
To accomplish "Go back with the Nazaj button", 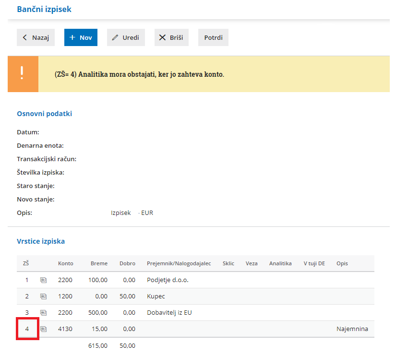I will pos(36,37).
